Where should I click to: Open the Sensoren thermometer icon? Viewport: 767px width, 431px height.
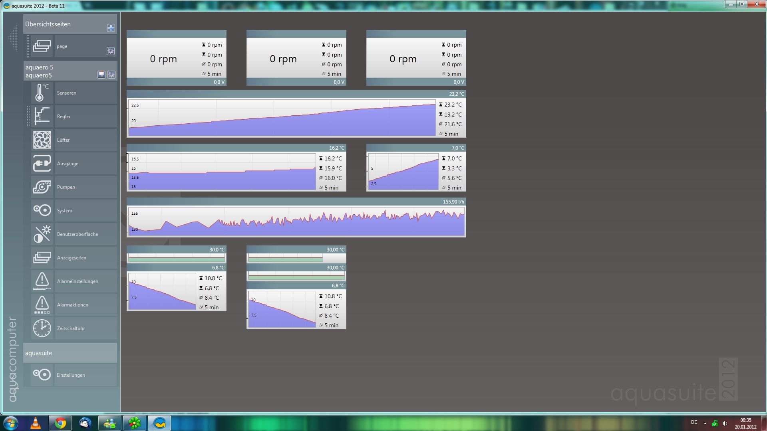click(42, 93)
